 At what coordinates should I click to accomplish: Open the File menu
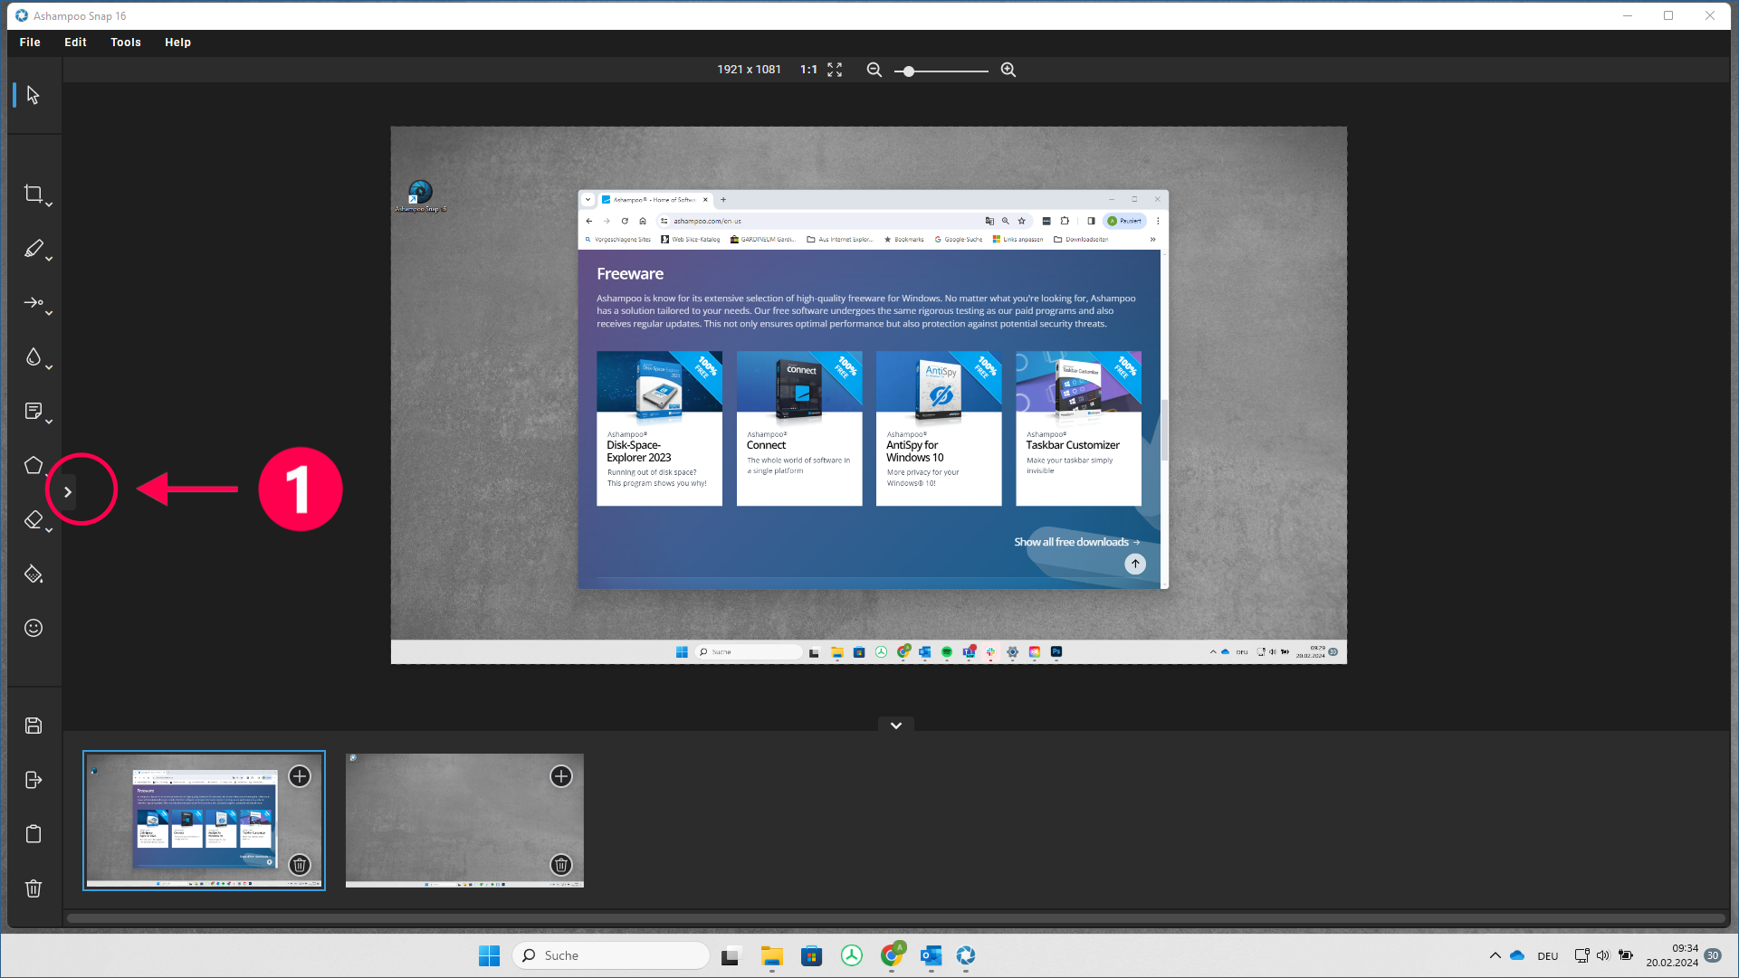coord(30,43)
